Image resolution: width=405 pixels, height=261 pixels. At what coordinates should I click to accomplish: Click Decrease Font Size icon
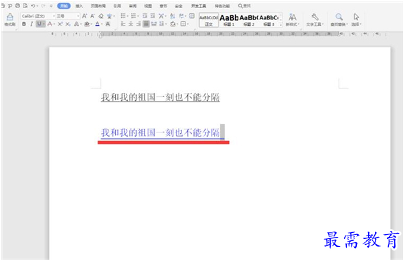tap(92, 16)
